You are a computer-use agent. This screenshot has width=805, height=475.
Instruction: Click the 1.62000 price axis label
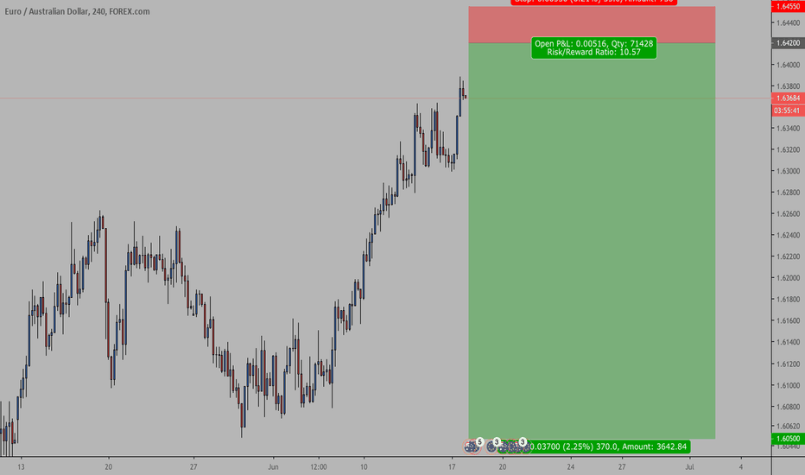pos(788,278)
